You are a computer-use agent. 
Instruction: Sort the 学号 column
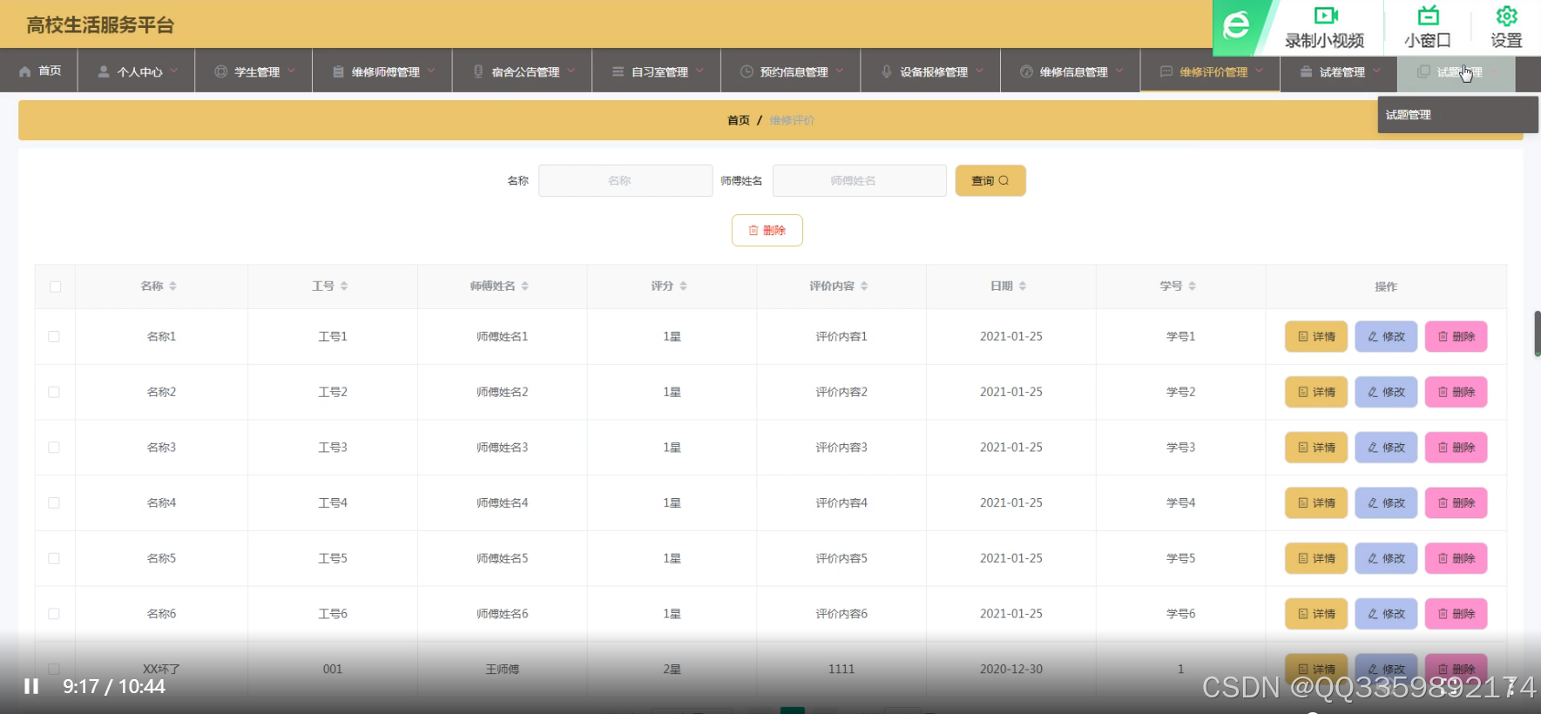[x=1192, y=286]
